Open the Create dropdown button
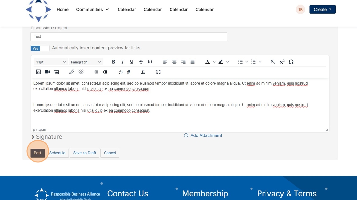Image resolution: width=357 pixels, height=200 pixels. [x=322, y=9]
